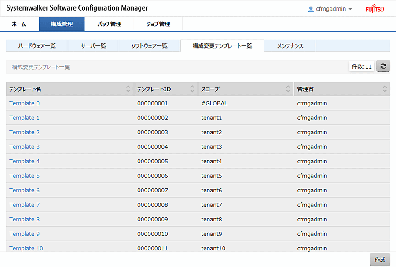
Task: Open the Template 7 link
Action: click(x=25, y=205)
